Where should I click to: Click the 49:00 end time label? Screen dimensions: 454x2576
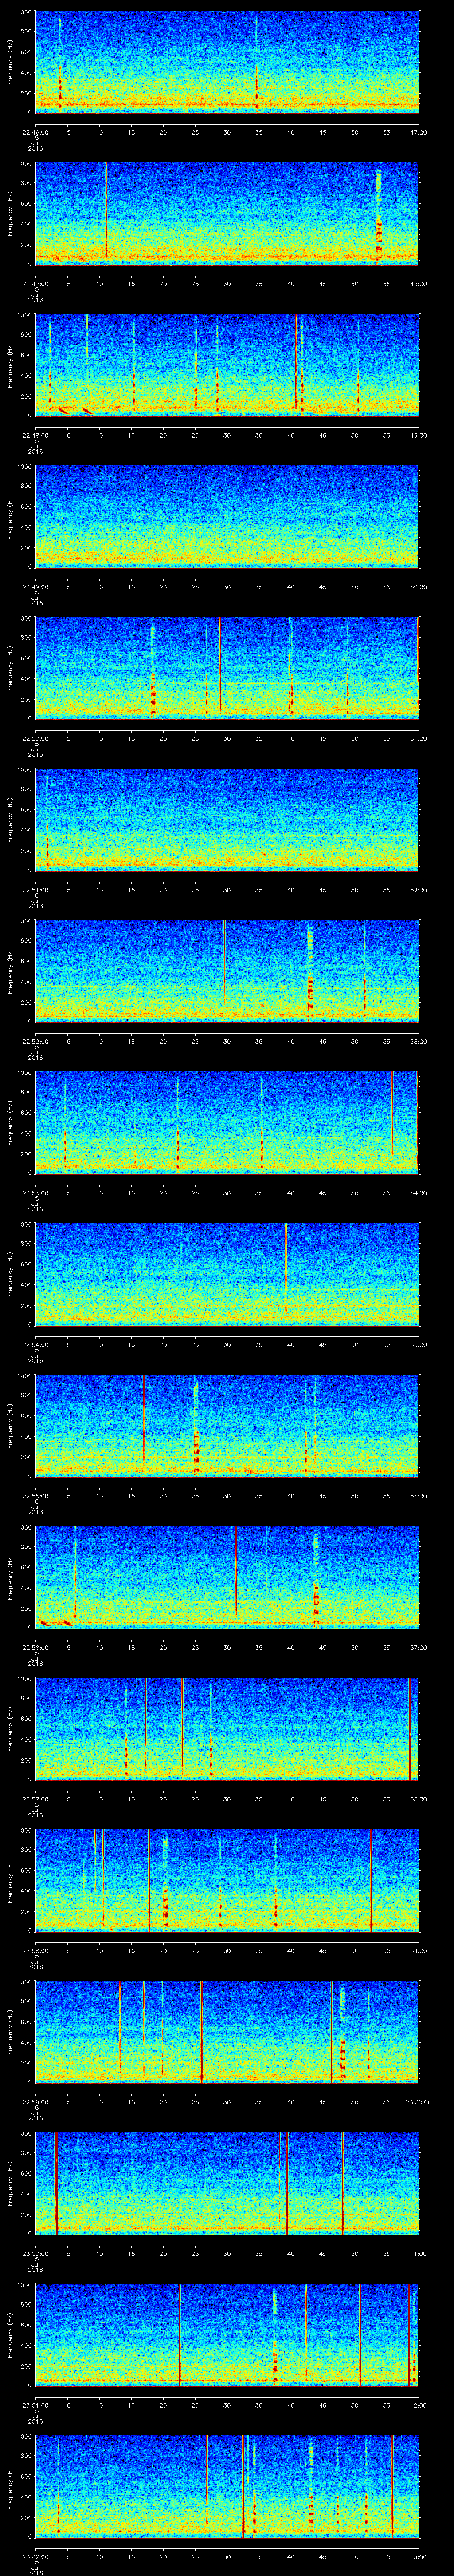click(x=418, y=435)
